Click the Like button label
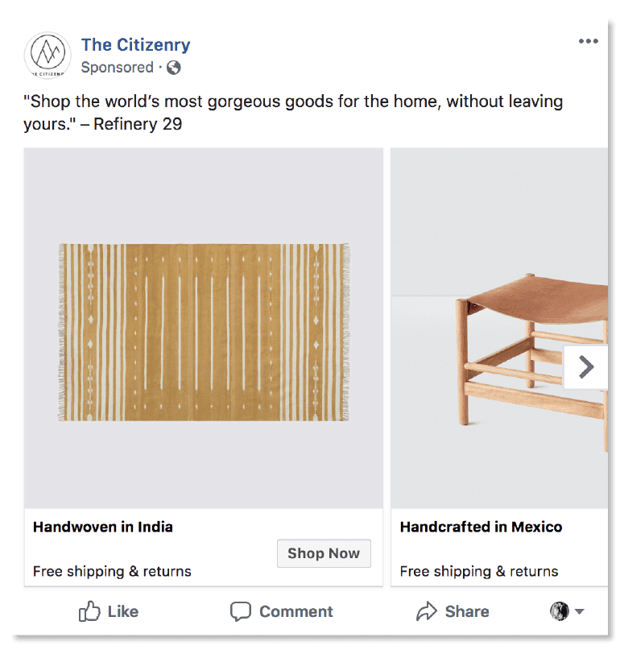 click(122, 611)
